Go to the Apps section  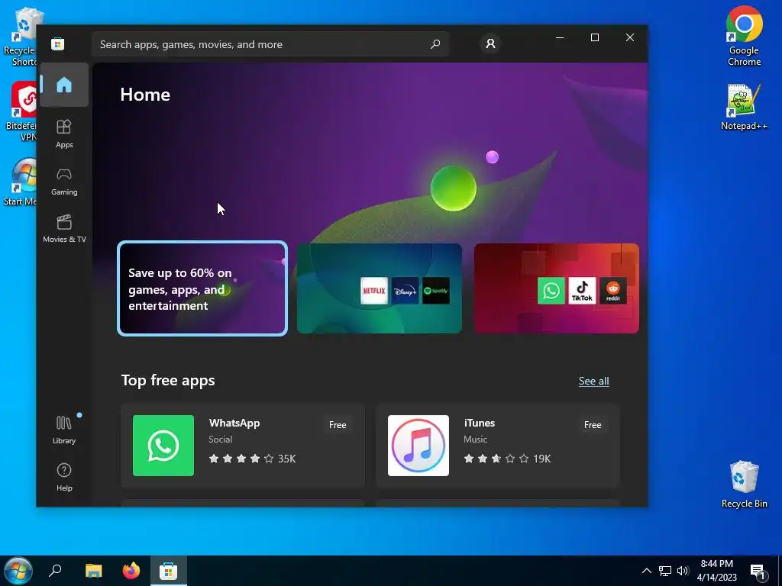64,134
